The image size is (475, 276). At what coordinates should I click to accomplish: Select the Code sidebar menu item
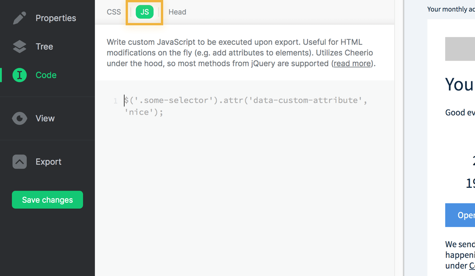(46, 75)
